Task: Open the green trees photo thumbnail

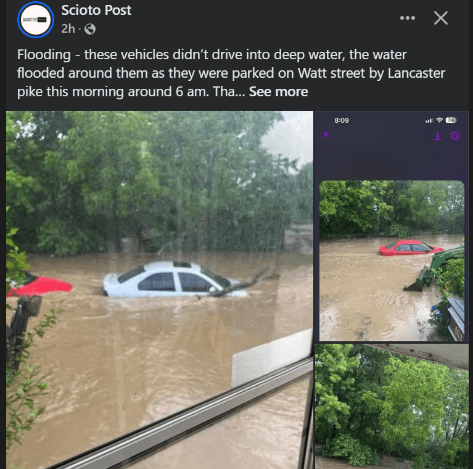Action: point(392,406)
